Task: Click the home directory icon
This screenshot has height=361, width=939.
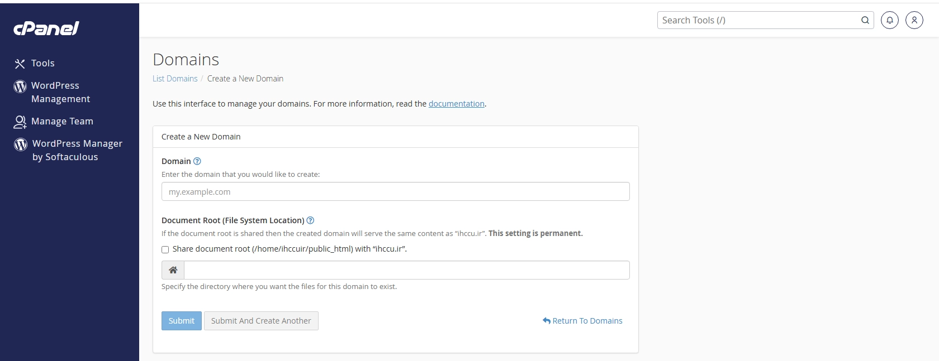Action: (173, 270)
